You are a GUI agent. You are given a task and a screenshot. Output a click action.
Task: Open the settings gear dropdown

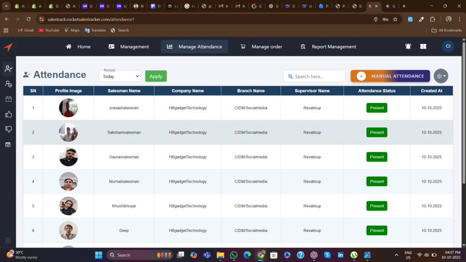441,76
